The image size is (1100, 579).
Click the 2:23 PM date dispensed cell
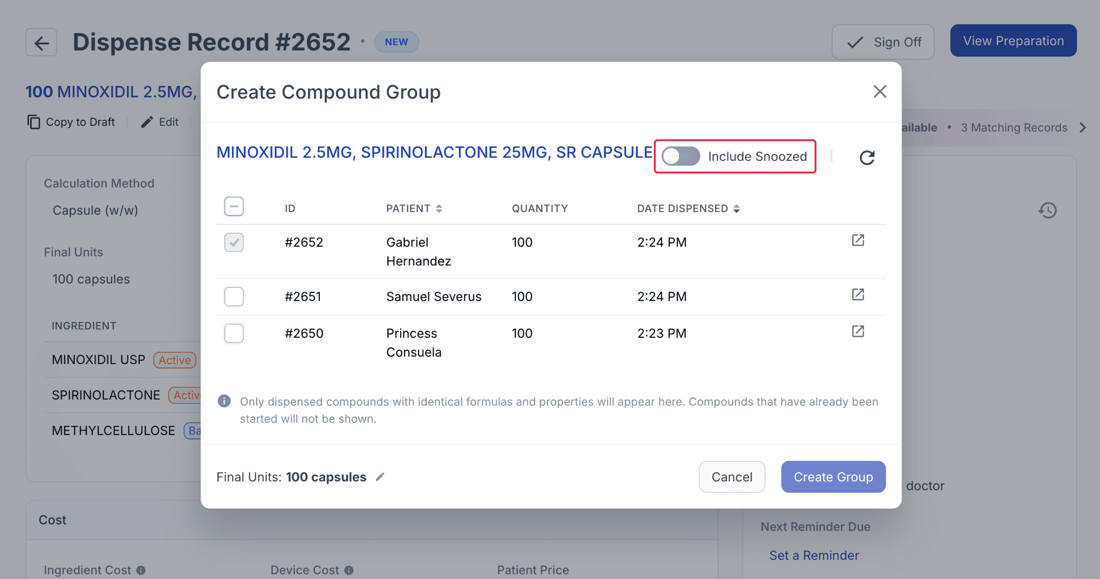click(662, 333)
